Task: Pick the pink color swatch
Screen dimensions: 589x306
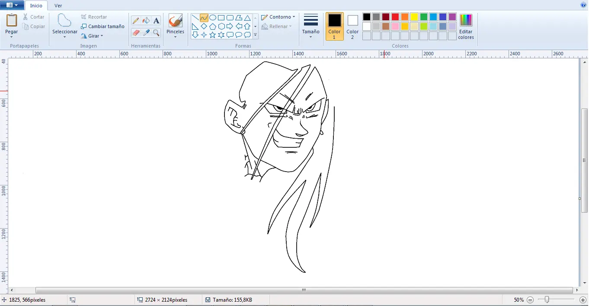Action: tap(395, 26)
